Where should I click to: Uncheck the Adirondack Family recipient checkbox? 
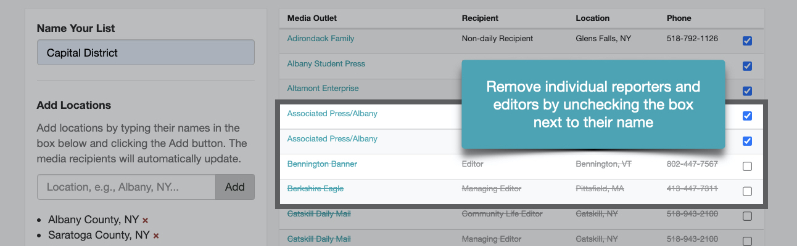[x=747, y=41]
